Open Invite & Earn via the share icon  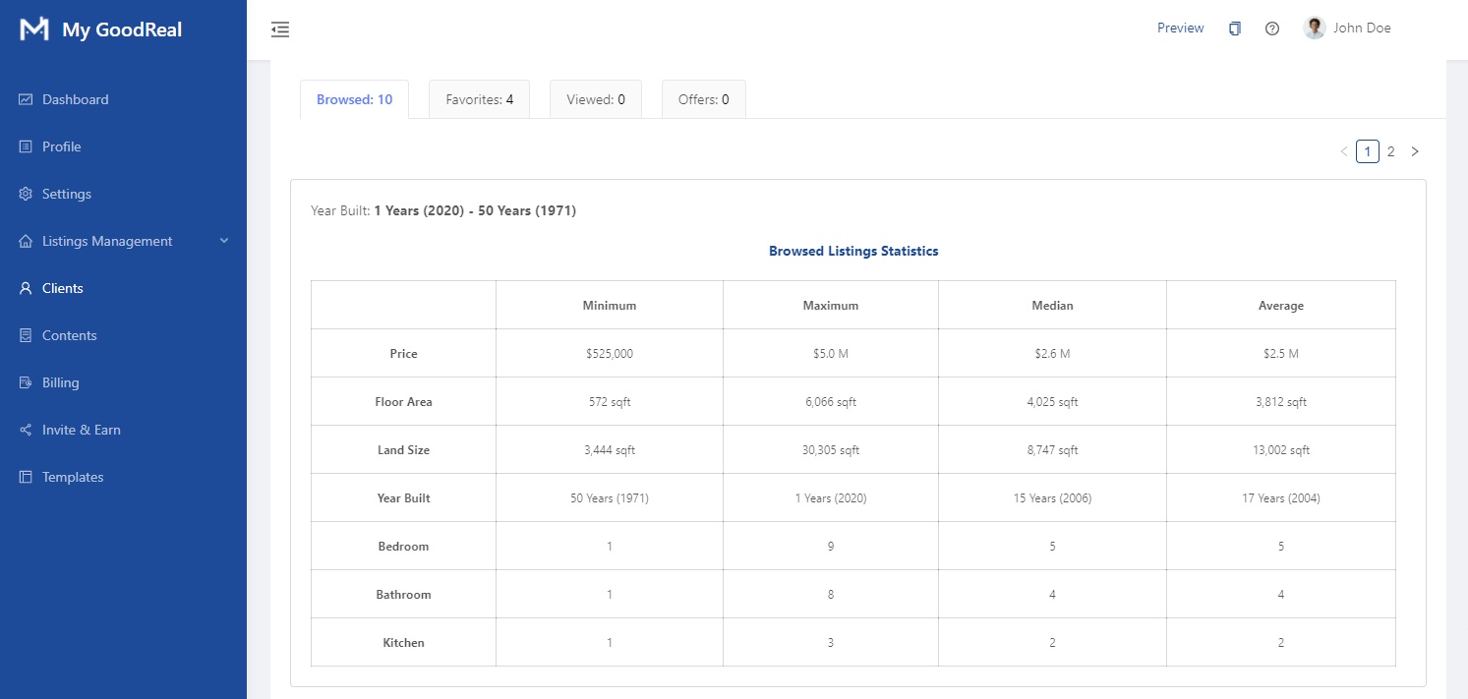click(26, 430)
